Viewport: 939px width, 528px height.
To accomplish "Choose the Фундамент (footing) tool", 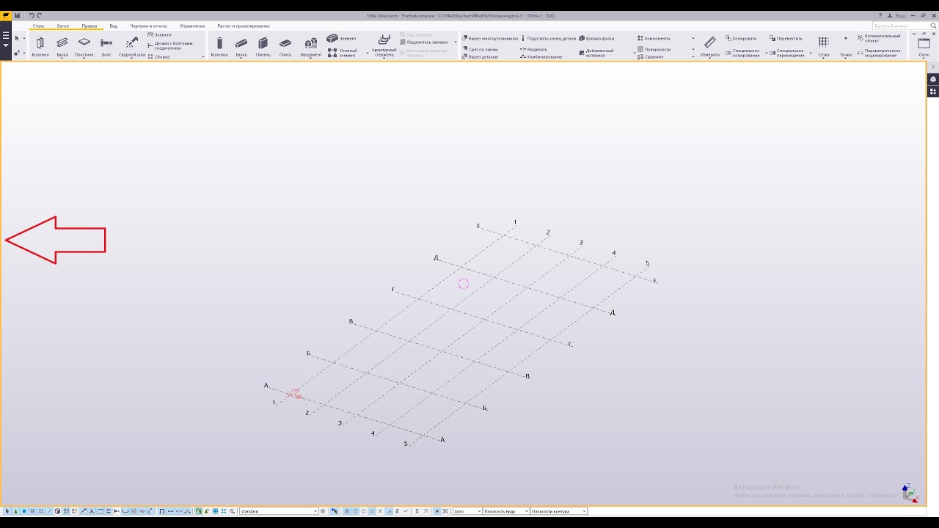I will [311, 46].
